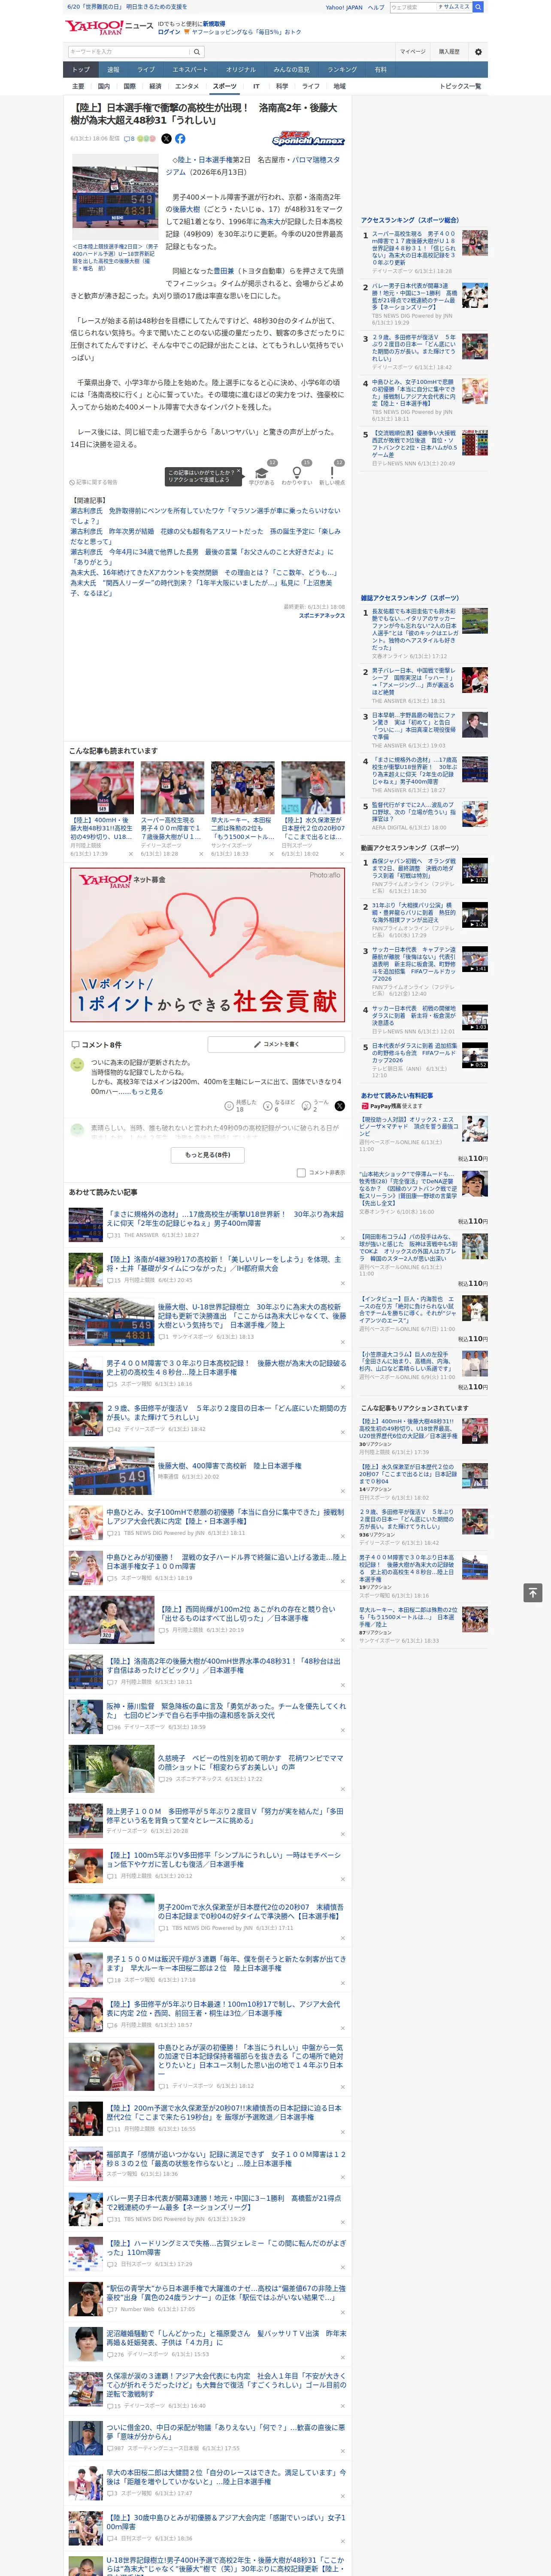Viewport: 551px width, 2576px height.
Task: Click もっと見る to expand the first comment
Action: click(147, 1092)
